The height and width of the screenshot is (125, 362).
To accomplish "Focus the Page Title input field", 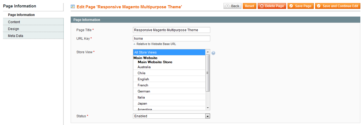I will click(171, 30).
